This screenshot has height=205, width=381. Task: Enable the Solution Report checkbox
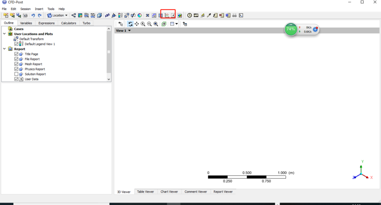coord(16,74)
